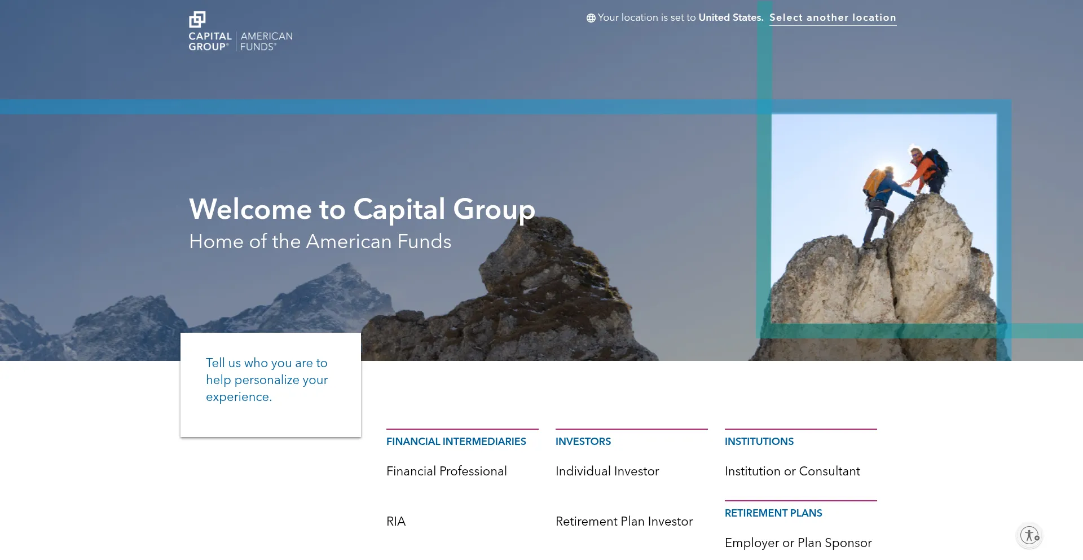Choose Financial Professional option
The image size is (1083, 560).
(446, 471)
